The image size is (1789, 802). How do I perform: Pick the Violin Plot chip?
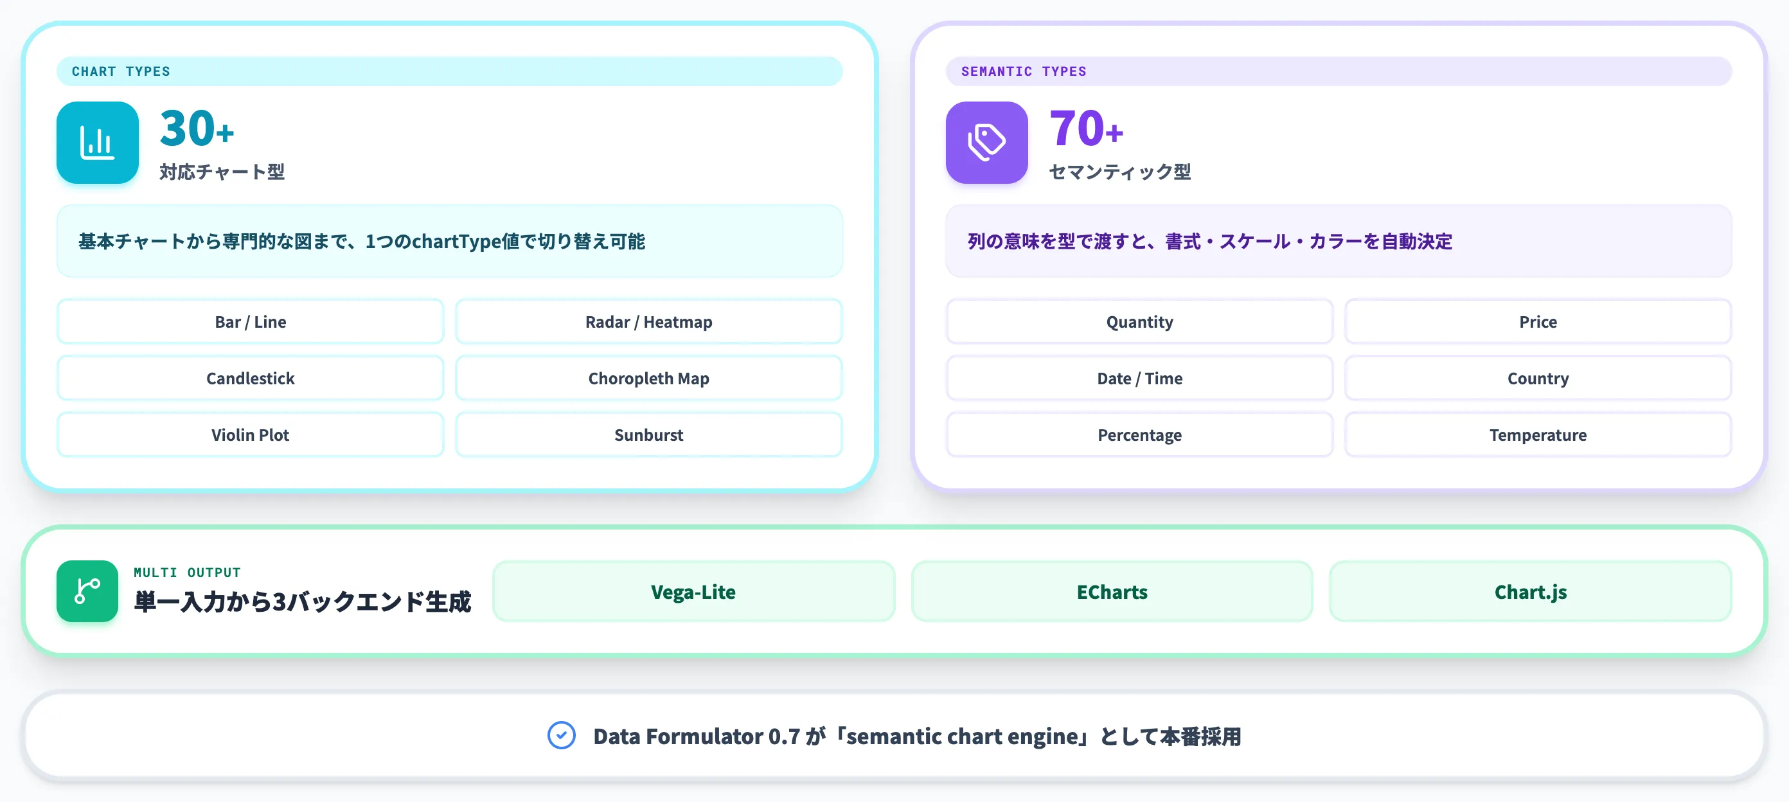tap(250, 434)
